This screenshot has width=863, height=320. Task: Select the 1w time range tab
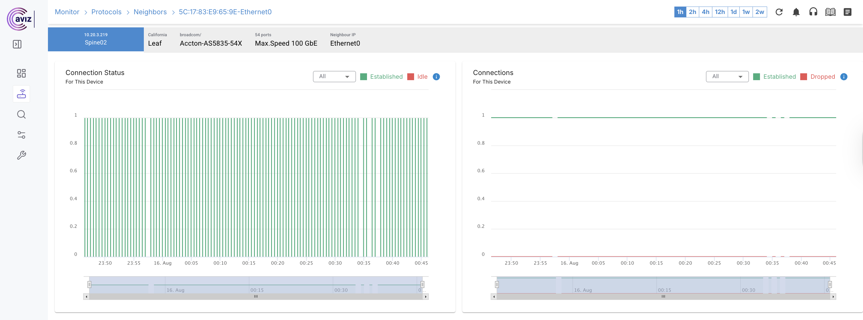point(746,12)
